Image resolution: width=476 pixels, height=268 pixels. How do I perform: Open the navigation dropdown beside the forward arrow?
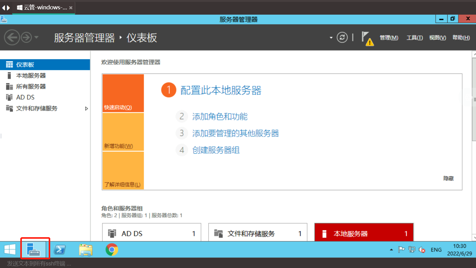pos(331,37)
